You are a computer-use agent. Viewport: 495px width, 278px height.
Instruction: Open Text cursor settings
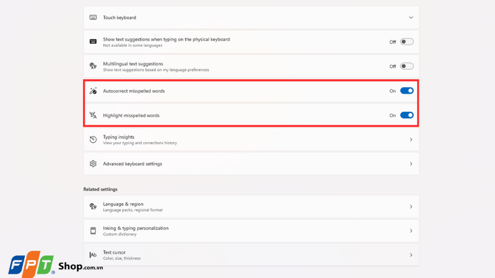point(251,255)
